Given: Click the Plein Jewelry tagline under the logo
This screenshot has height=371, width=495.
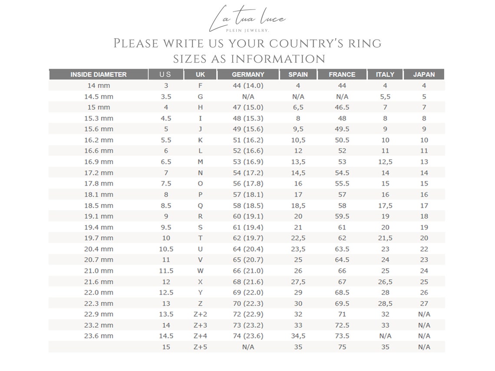Looking at the screenshot, I should (247, 30).
